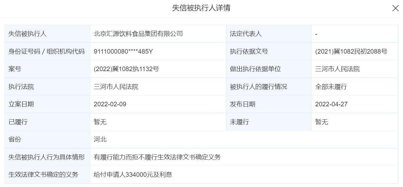Select organization code 9111000080****485Y

click(123, 51)
